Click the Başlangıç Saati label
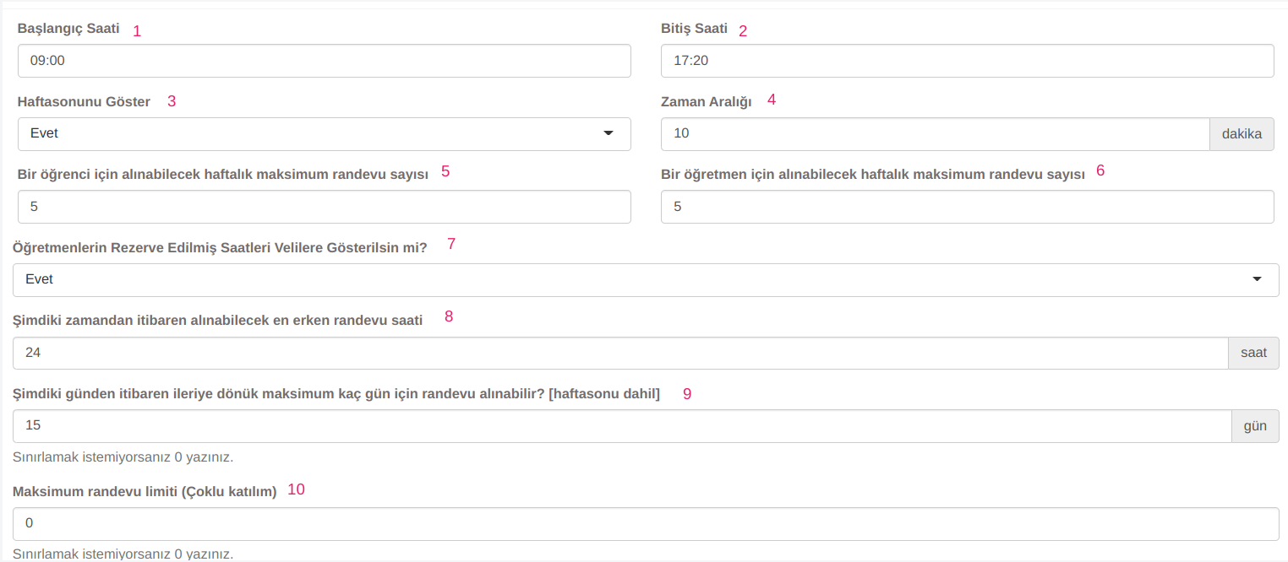Viewport: 1288px width, 562px height. point(68,29)
